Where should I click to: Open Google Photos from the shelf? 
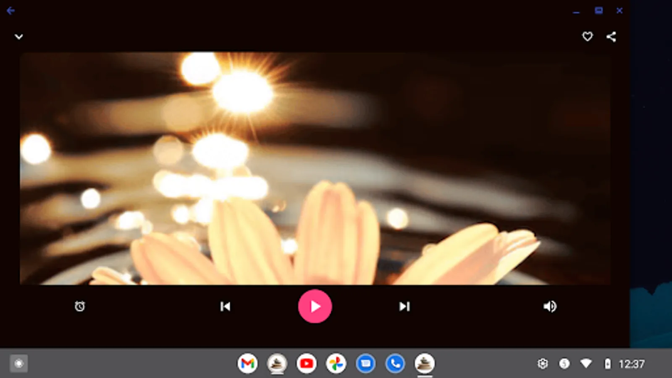point(336,363)
